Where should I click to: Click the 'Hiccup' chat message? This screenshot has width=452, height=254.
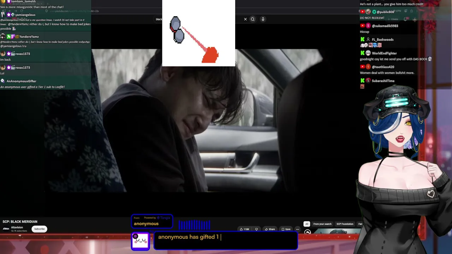[x=364, y=32]
